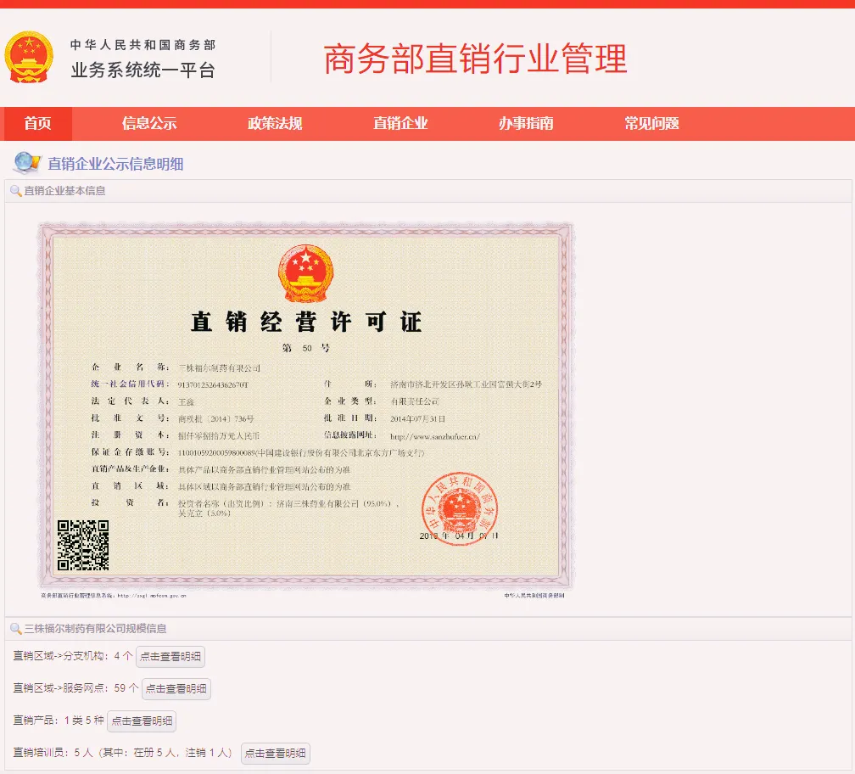The width and height of the screenshot is (855, 774).
Task: Click the license number 第 50 号
Action: click(306, 348)
